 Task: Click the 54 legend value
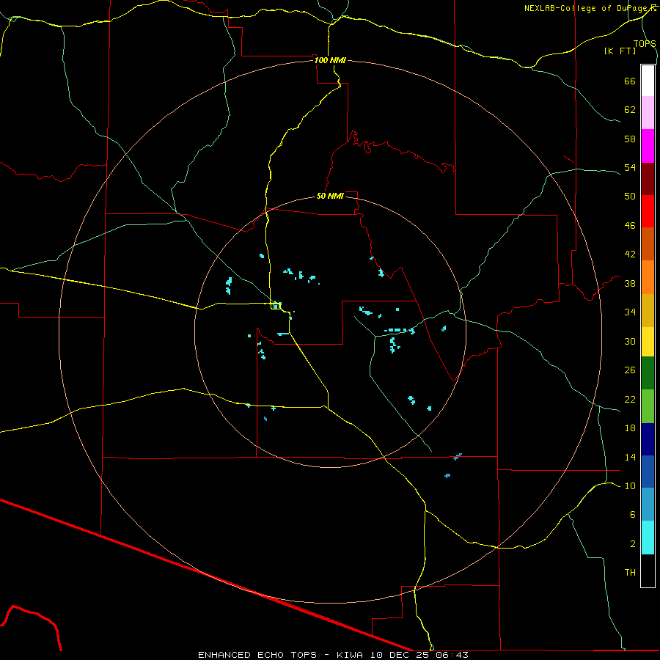pyautogui.click(x=630, y=167)
